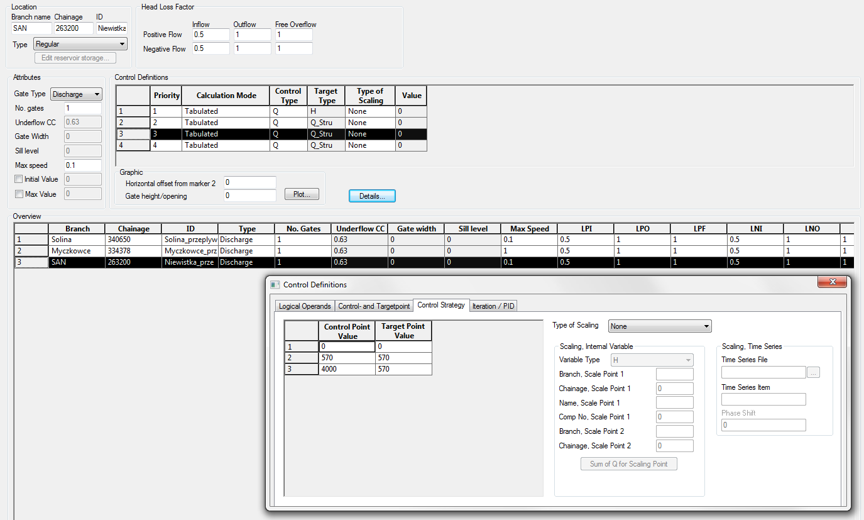Select Priority 4 row in Control Definitions table
This screenshot has height=520, width=864.
[x=271, y=145]
